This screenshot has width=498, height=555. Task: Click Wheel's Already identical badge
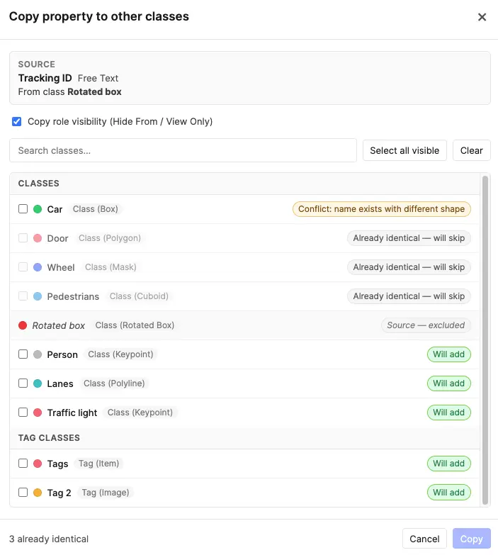[409, 267]
